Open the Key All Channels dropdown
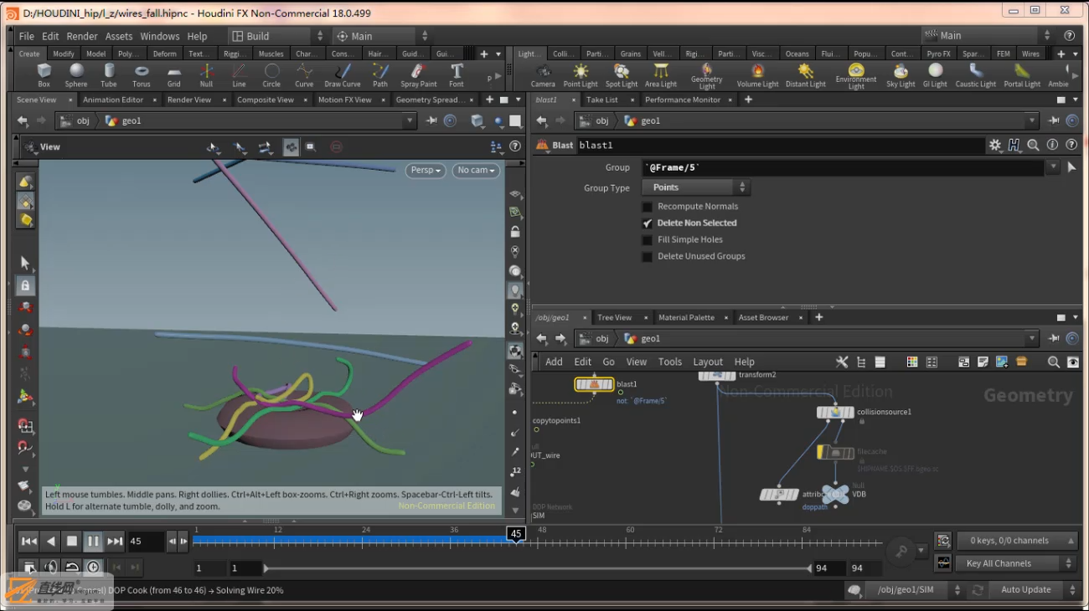 (1015, 564)
